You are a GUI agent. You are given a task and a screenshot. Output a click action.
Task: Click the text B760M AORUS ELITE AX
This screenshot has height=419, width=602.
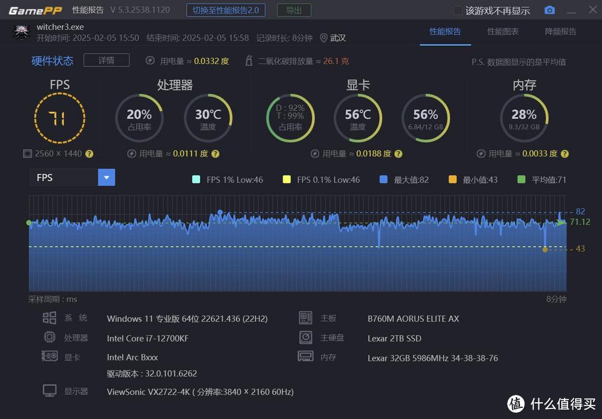[413, 319]
